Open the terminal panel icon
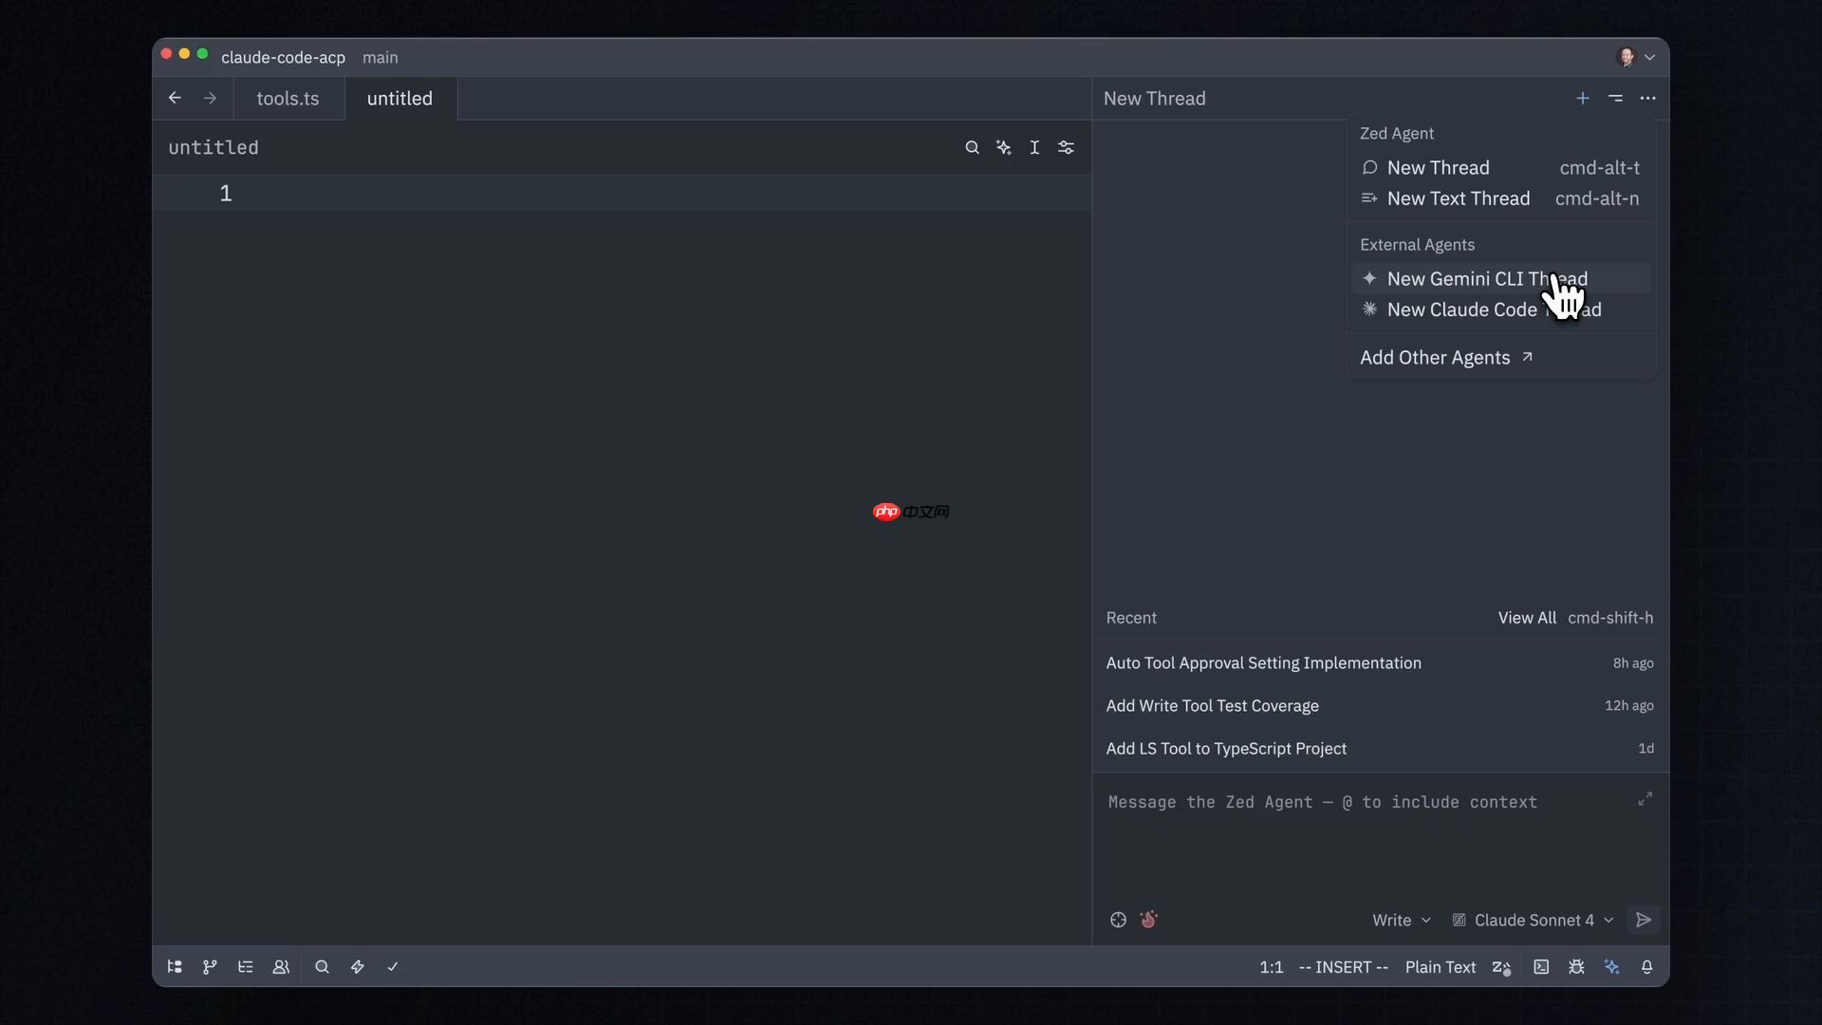1822x1025 pixels. 1541,967
